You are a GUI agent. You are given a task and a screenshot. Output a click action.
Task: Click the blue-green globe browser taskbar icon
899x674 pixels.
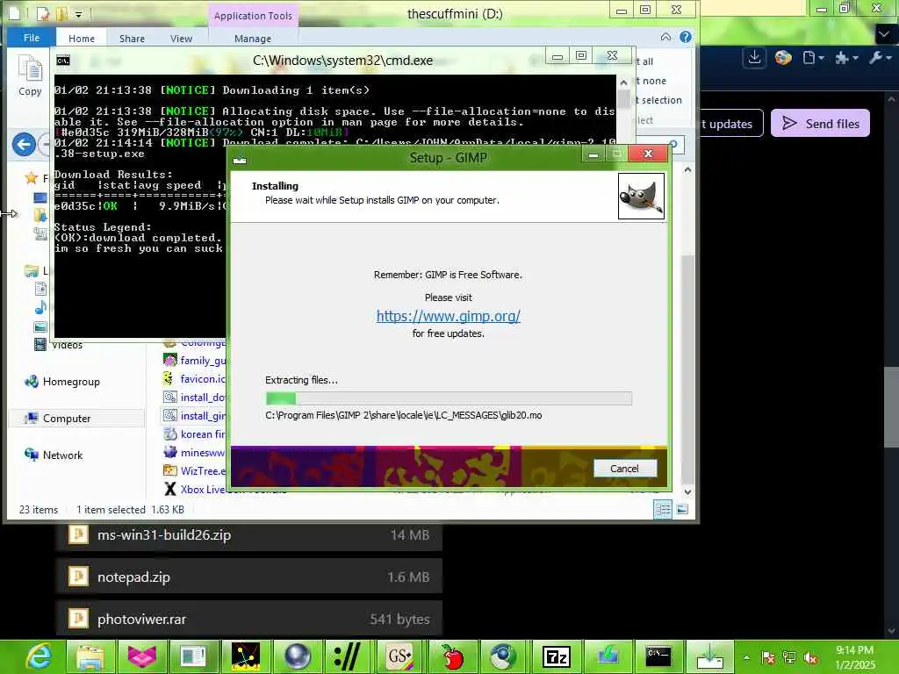click(x=503, y=656)
